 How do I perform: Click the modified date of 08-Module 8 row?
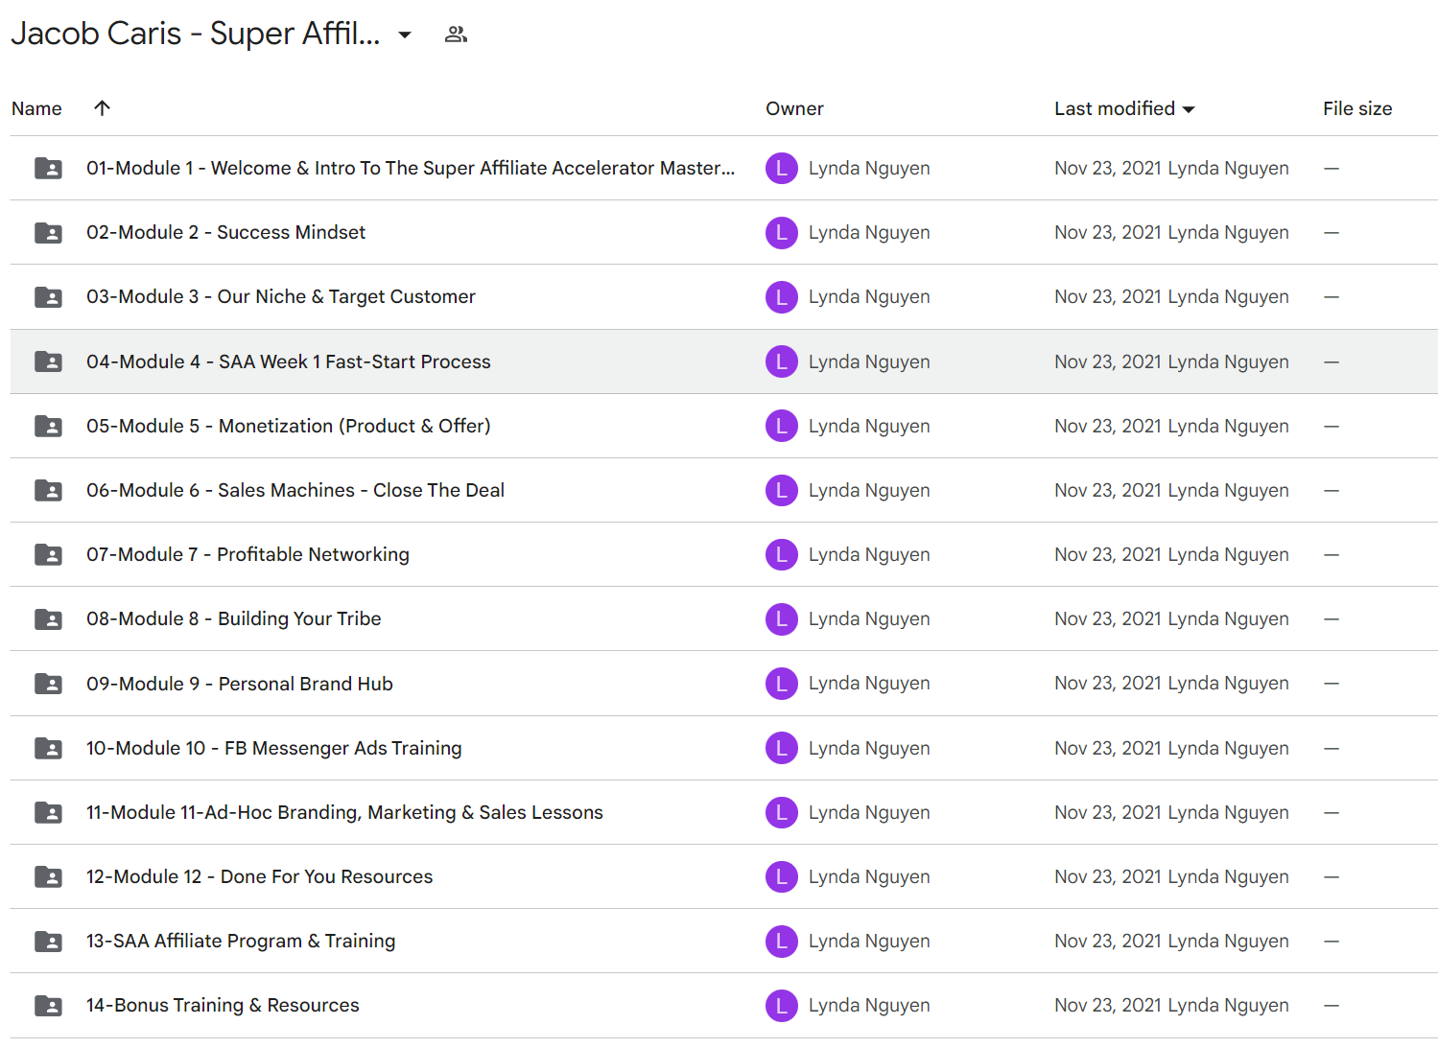tap(1108, 618)
